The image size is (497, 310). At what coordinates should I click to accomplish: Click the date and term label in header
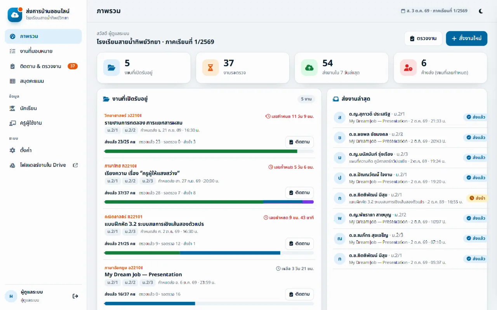pos(434,11)
